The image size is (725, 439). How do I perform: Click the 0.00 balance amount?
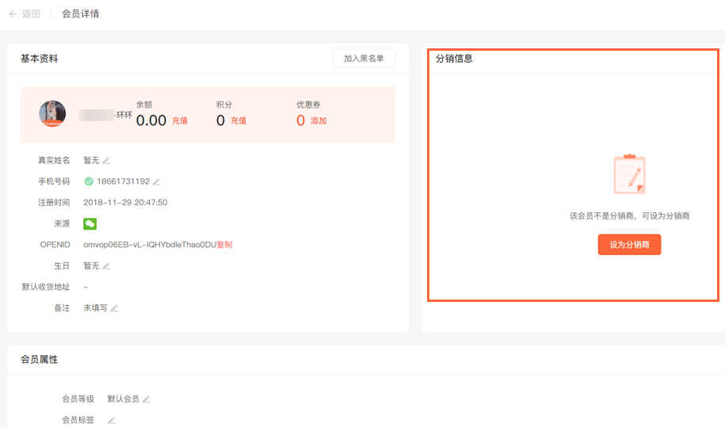click(x=151, y=120)
